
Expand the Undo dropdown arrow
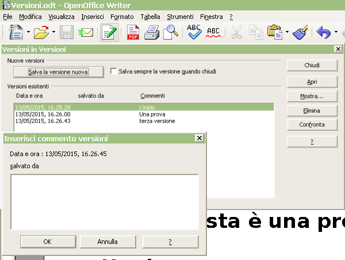tap(336, 32)
